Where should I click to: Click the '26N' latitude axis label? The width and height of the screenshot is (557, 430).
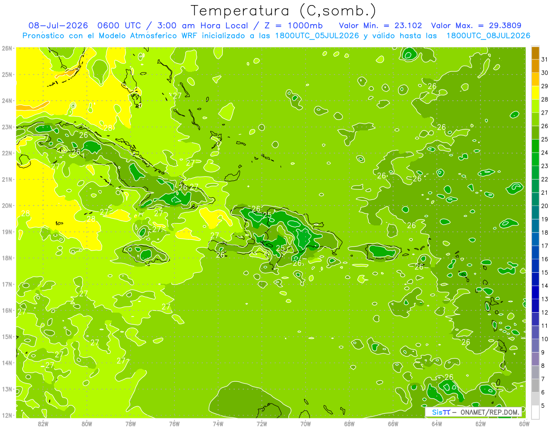point(6,48)
